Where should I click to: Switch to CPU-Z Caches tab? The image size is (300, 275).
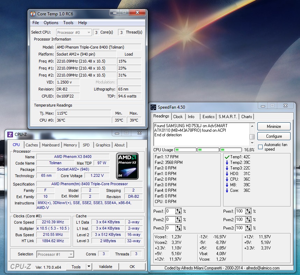click(32, 145)
